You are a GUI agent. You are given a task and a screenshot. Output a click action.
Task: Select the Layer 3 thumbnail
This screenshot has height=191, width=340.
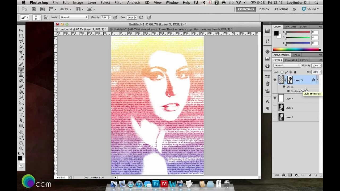[281, 108]
